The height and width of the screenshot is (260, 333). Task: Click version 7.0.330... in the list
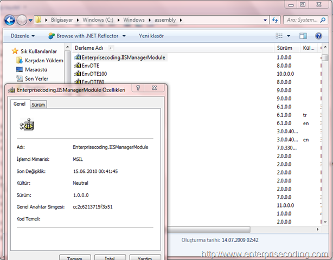(x=286, y=148)
